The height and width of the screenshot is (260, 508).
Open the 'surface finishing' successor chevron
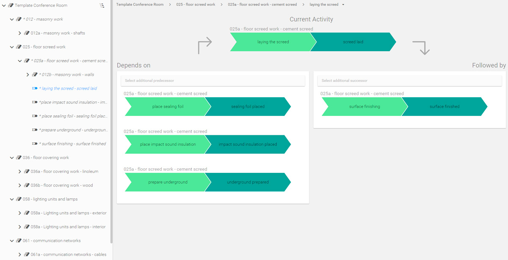[x=364, y=107]
